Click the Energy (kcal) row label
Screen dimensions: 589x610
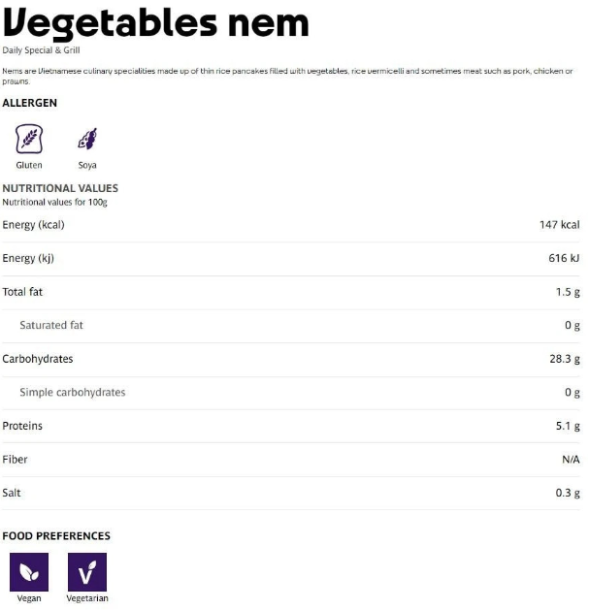pos(34,225)
